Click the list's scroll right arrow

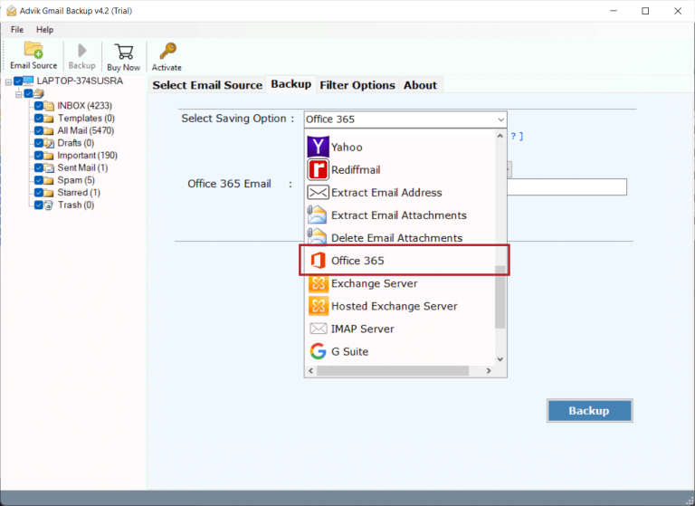click(489, 371)
